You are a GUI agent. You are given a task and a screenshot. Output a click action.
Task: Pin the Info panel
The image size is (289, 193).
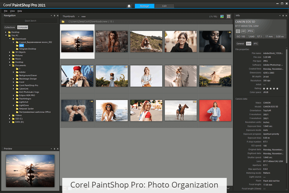[x=283, y=15]
